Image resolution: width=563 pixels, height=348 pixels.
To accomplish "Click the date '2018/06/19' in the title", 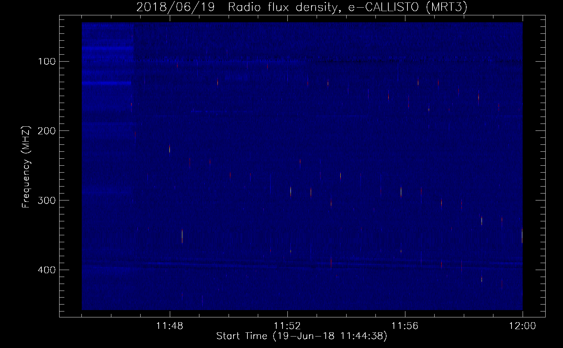I will [175, 7].
